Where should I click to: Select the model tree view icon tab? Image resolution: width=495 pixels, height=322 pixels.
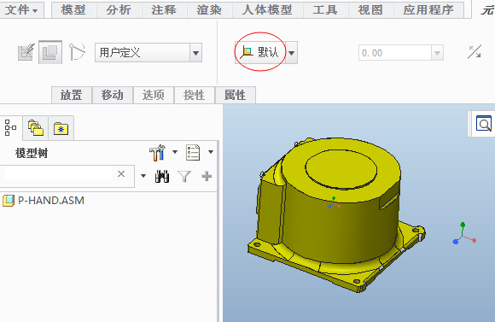11,127
